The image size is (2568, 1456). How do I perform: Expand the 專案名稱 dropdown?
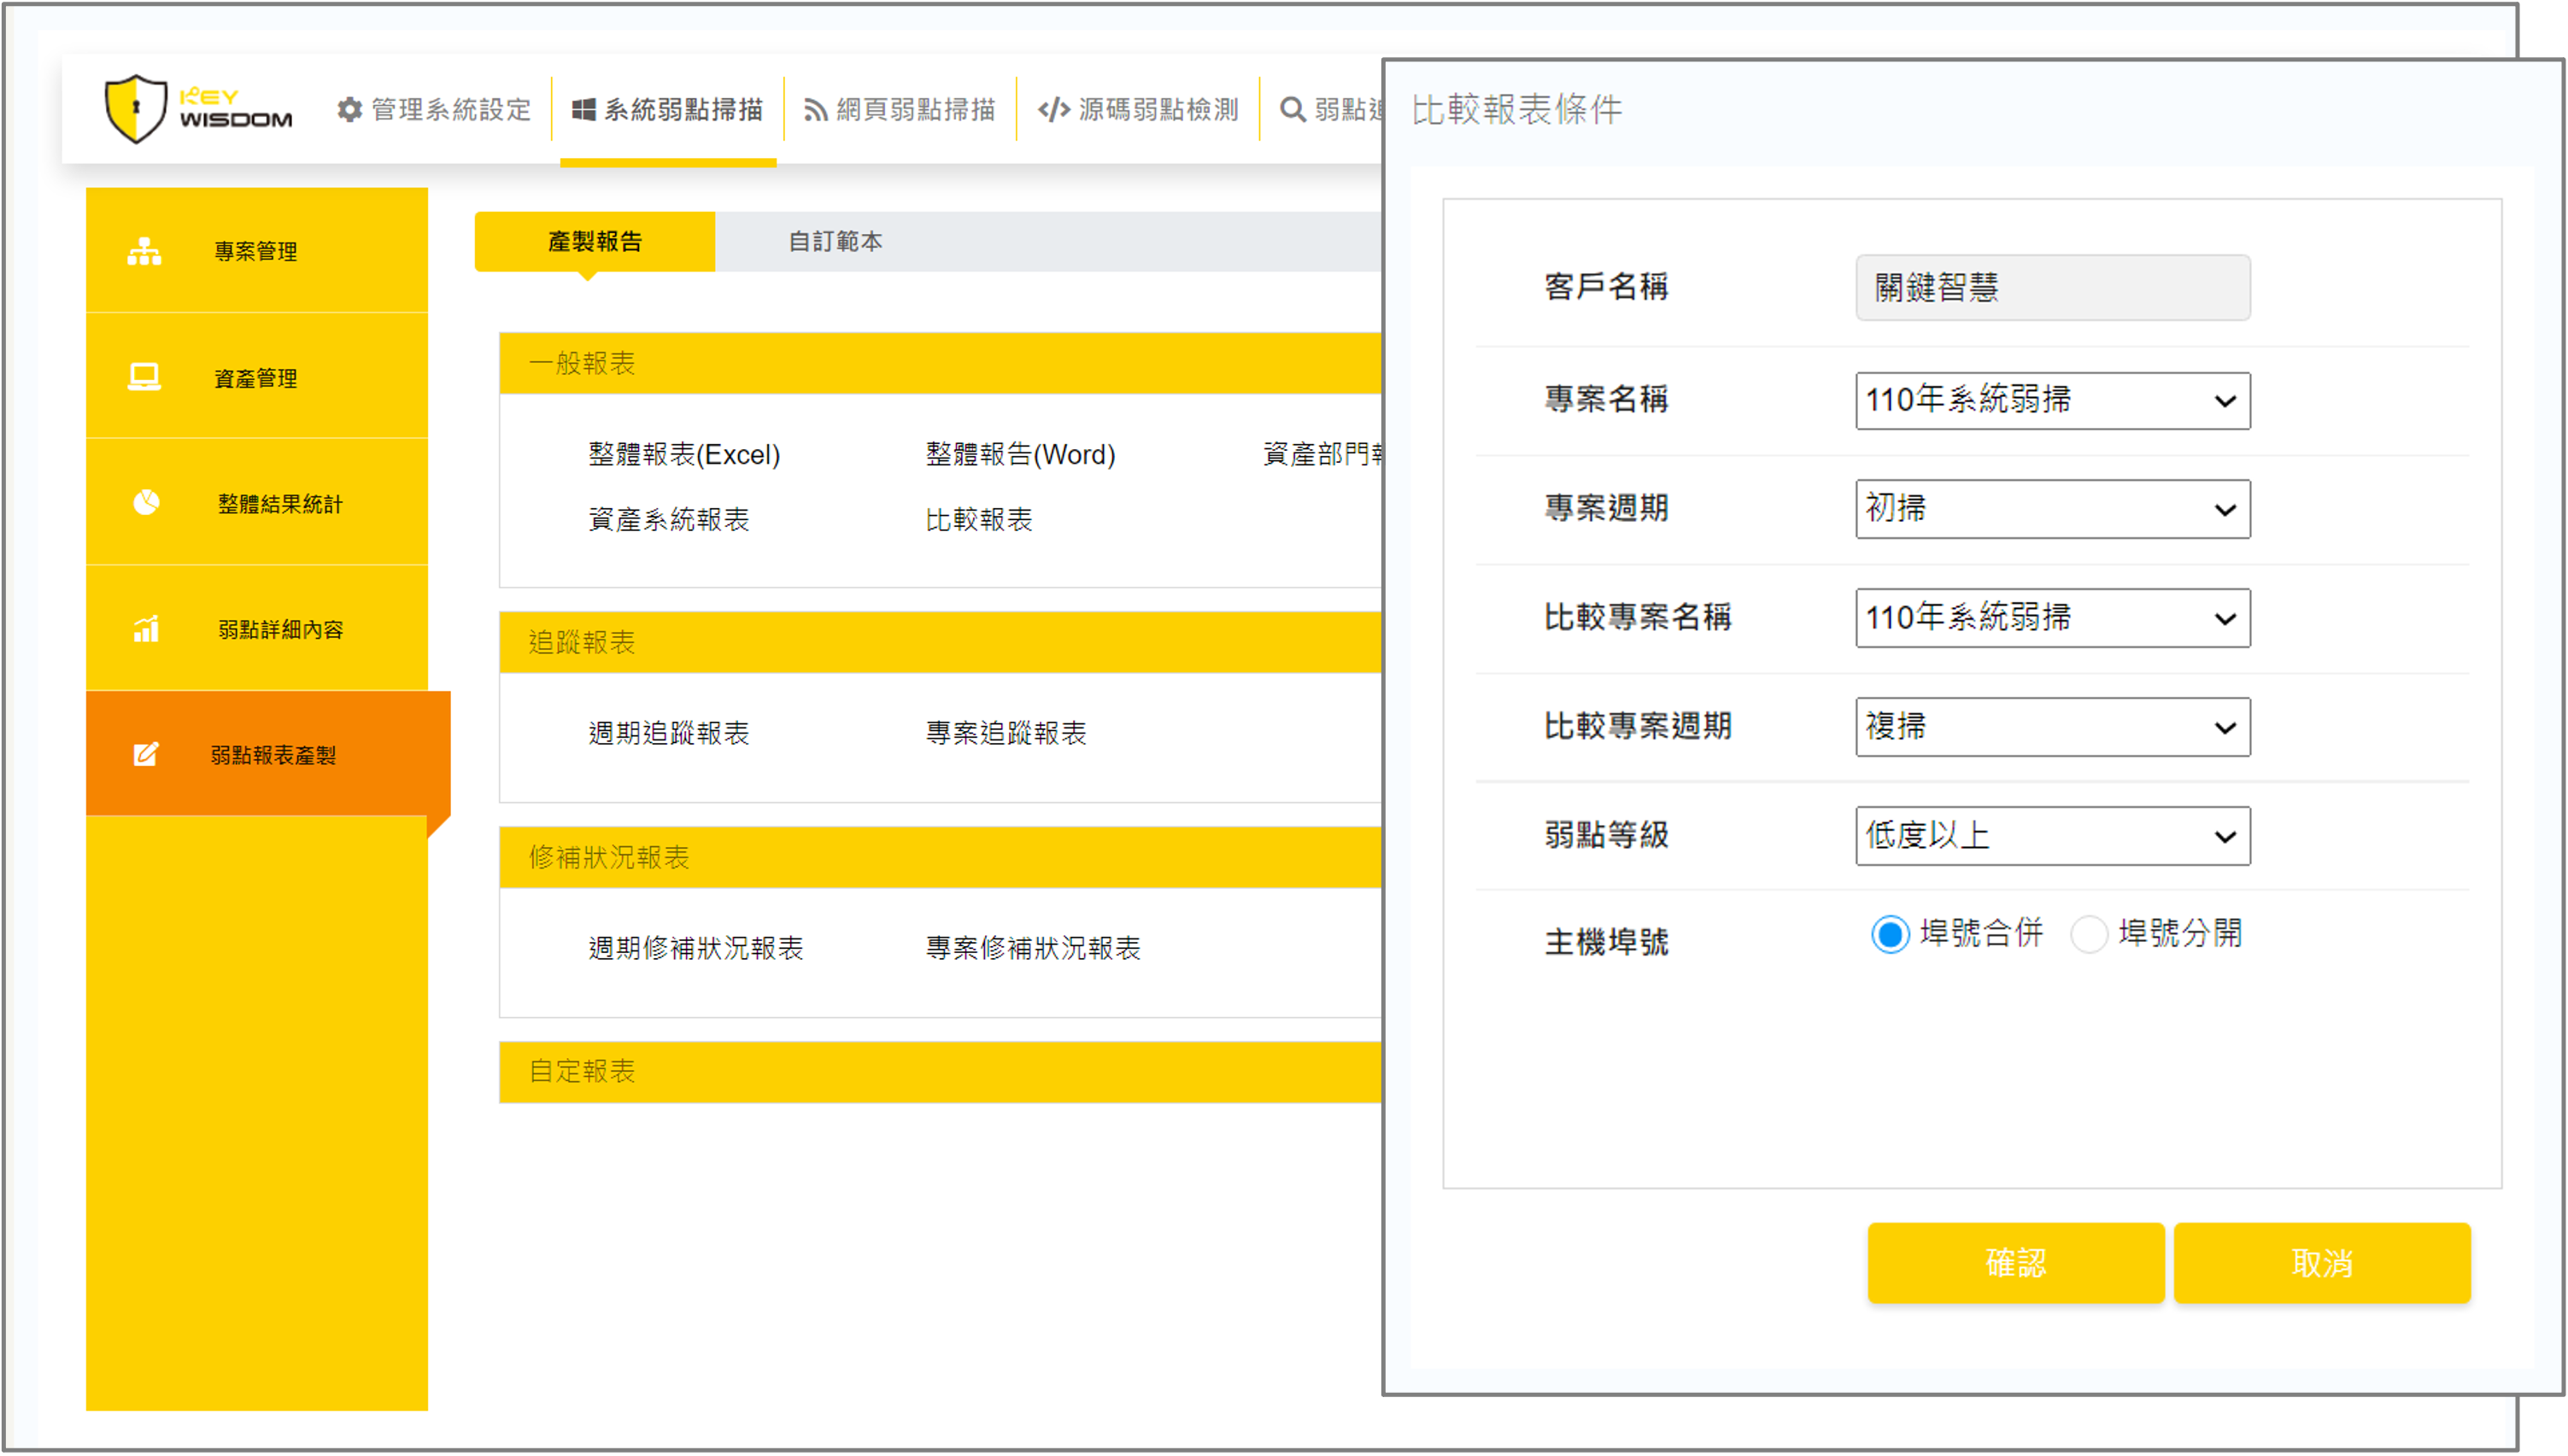[2052, 400]
